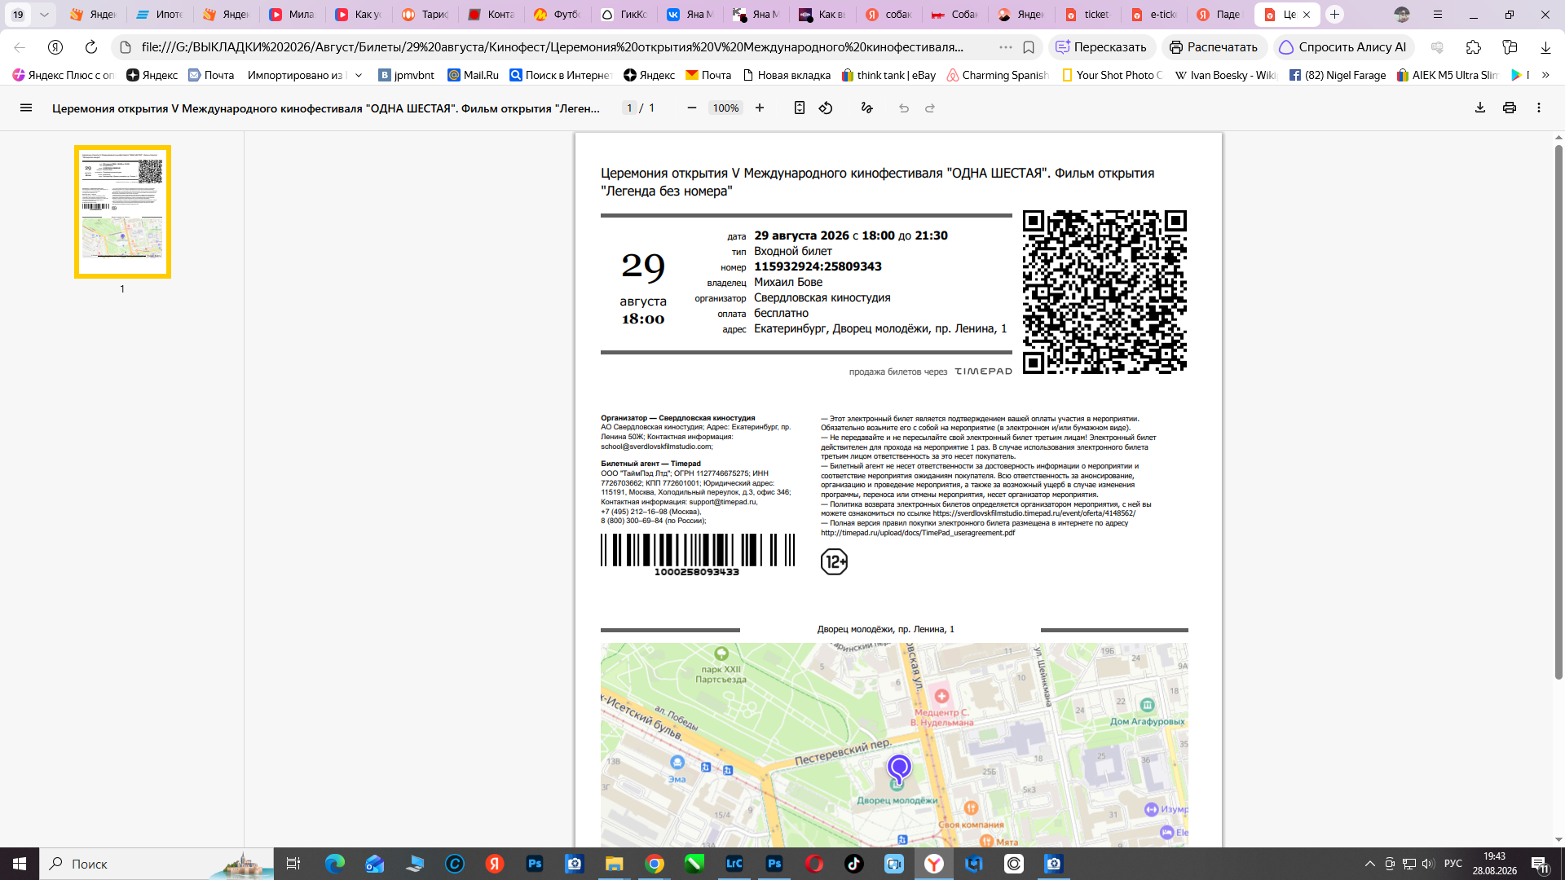Open Microsoft Edge from the taskbar

[335, 864]
